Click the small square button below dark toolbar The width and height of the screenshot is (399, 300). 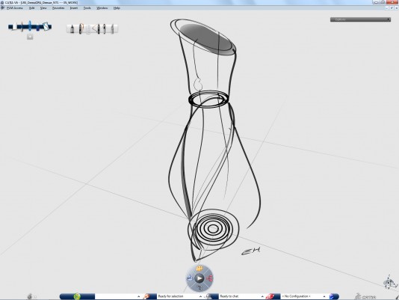[x=30, y=37]
